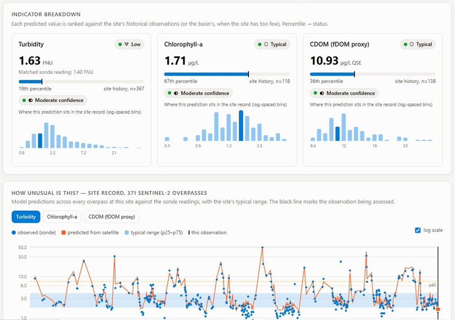This screenshot has height=320, width=455.
Task: Click the '67th percentile' label
Action: pyautogui.click(x=181, y=81)
